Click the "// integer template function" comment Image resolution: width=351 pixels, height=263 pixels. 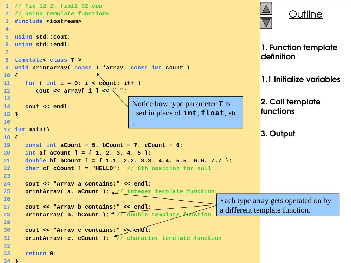pos(165,191)
